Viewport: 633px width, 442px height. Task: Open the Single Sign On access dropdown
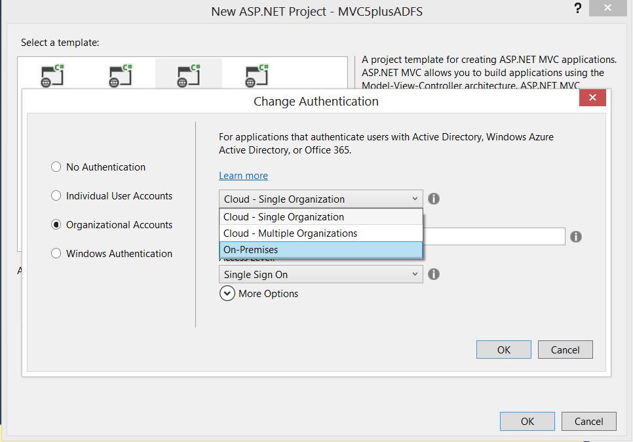321,275
